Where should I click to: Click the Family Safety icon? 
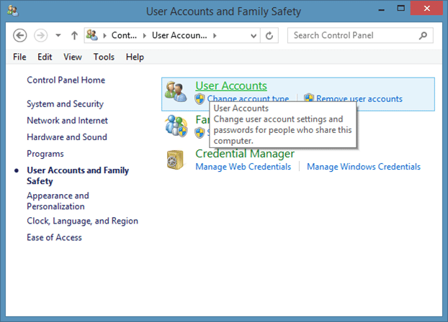(x=176, y=126)
